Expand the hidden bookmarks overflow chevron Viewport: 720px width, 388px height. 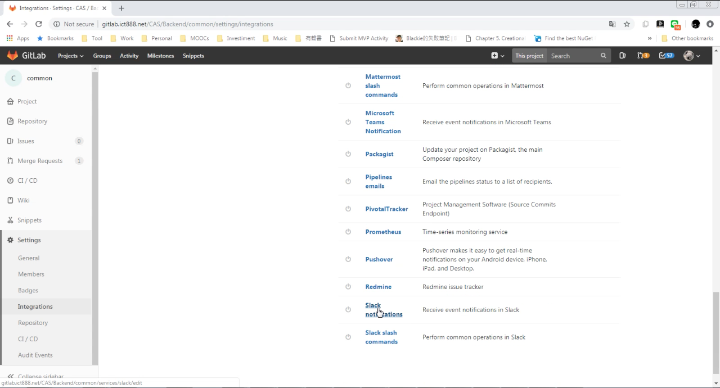click(x=650, y=38)
